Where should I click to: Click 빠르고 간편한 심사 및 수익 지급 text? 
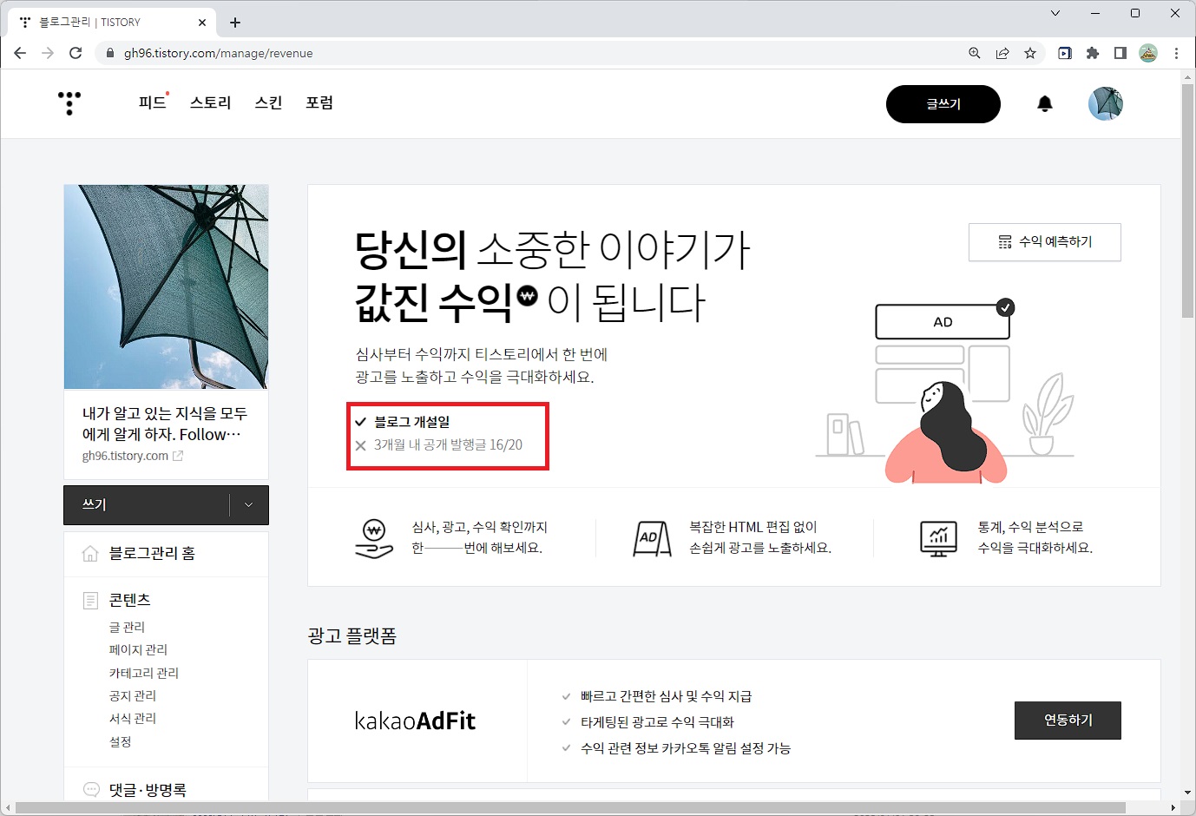tap(667, 696)
